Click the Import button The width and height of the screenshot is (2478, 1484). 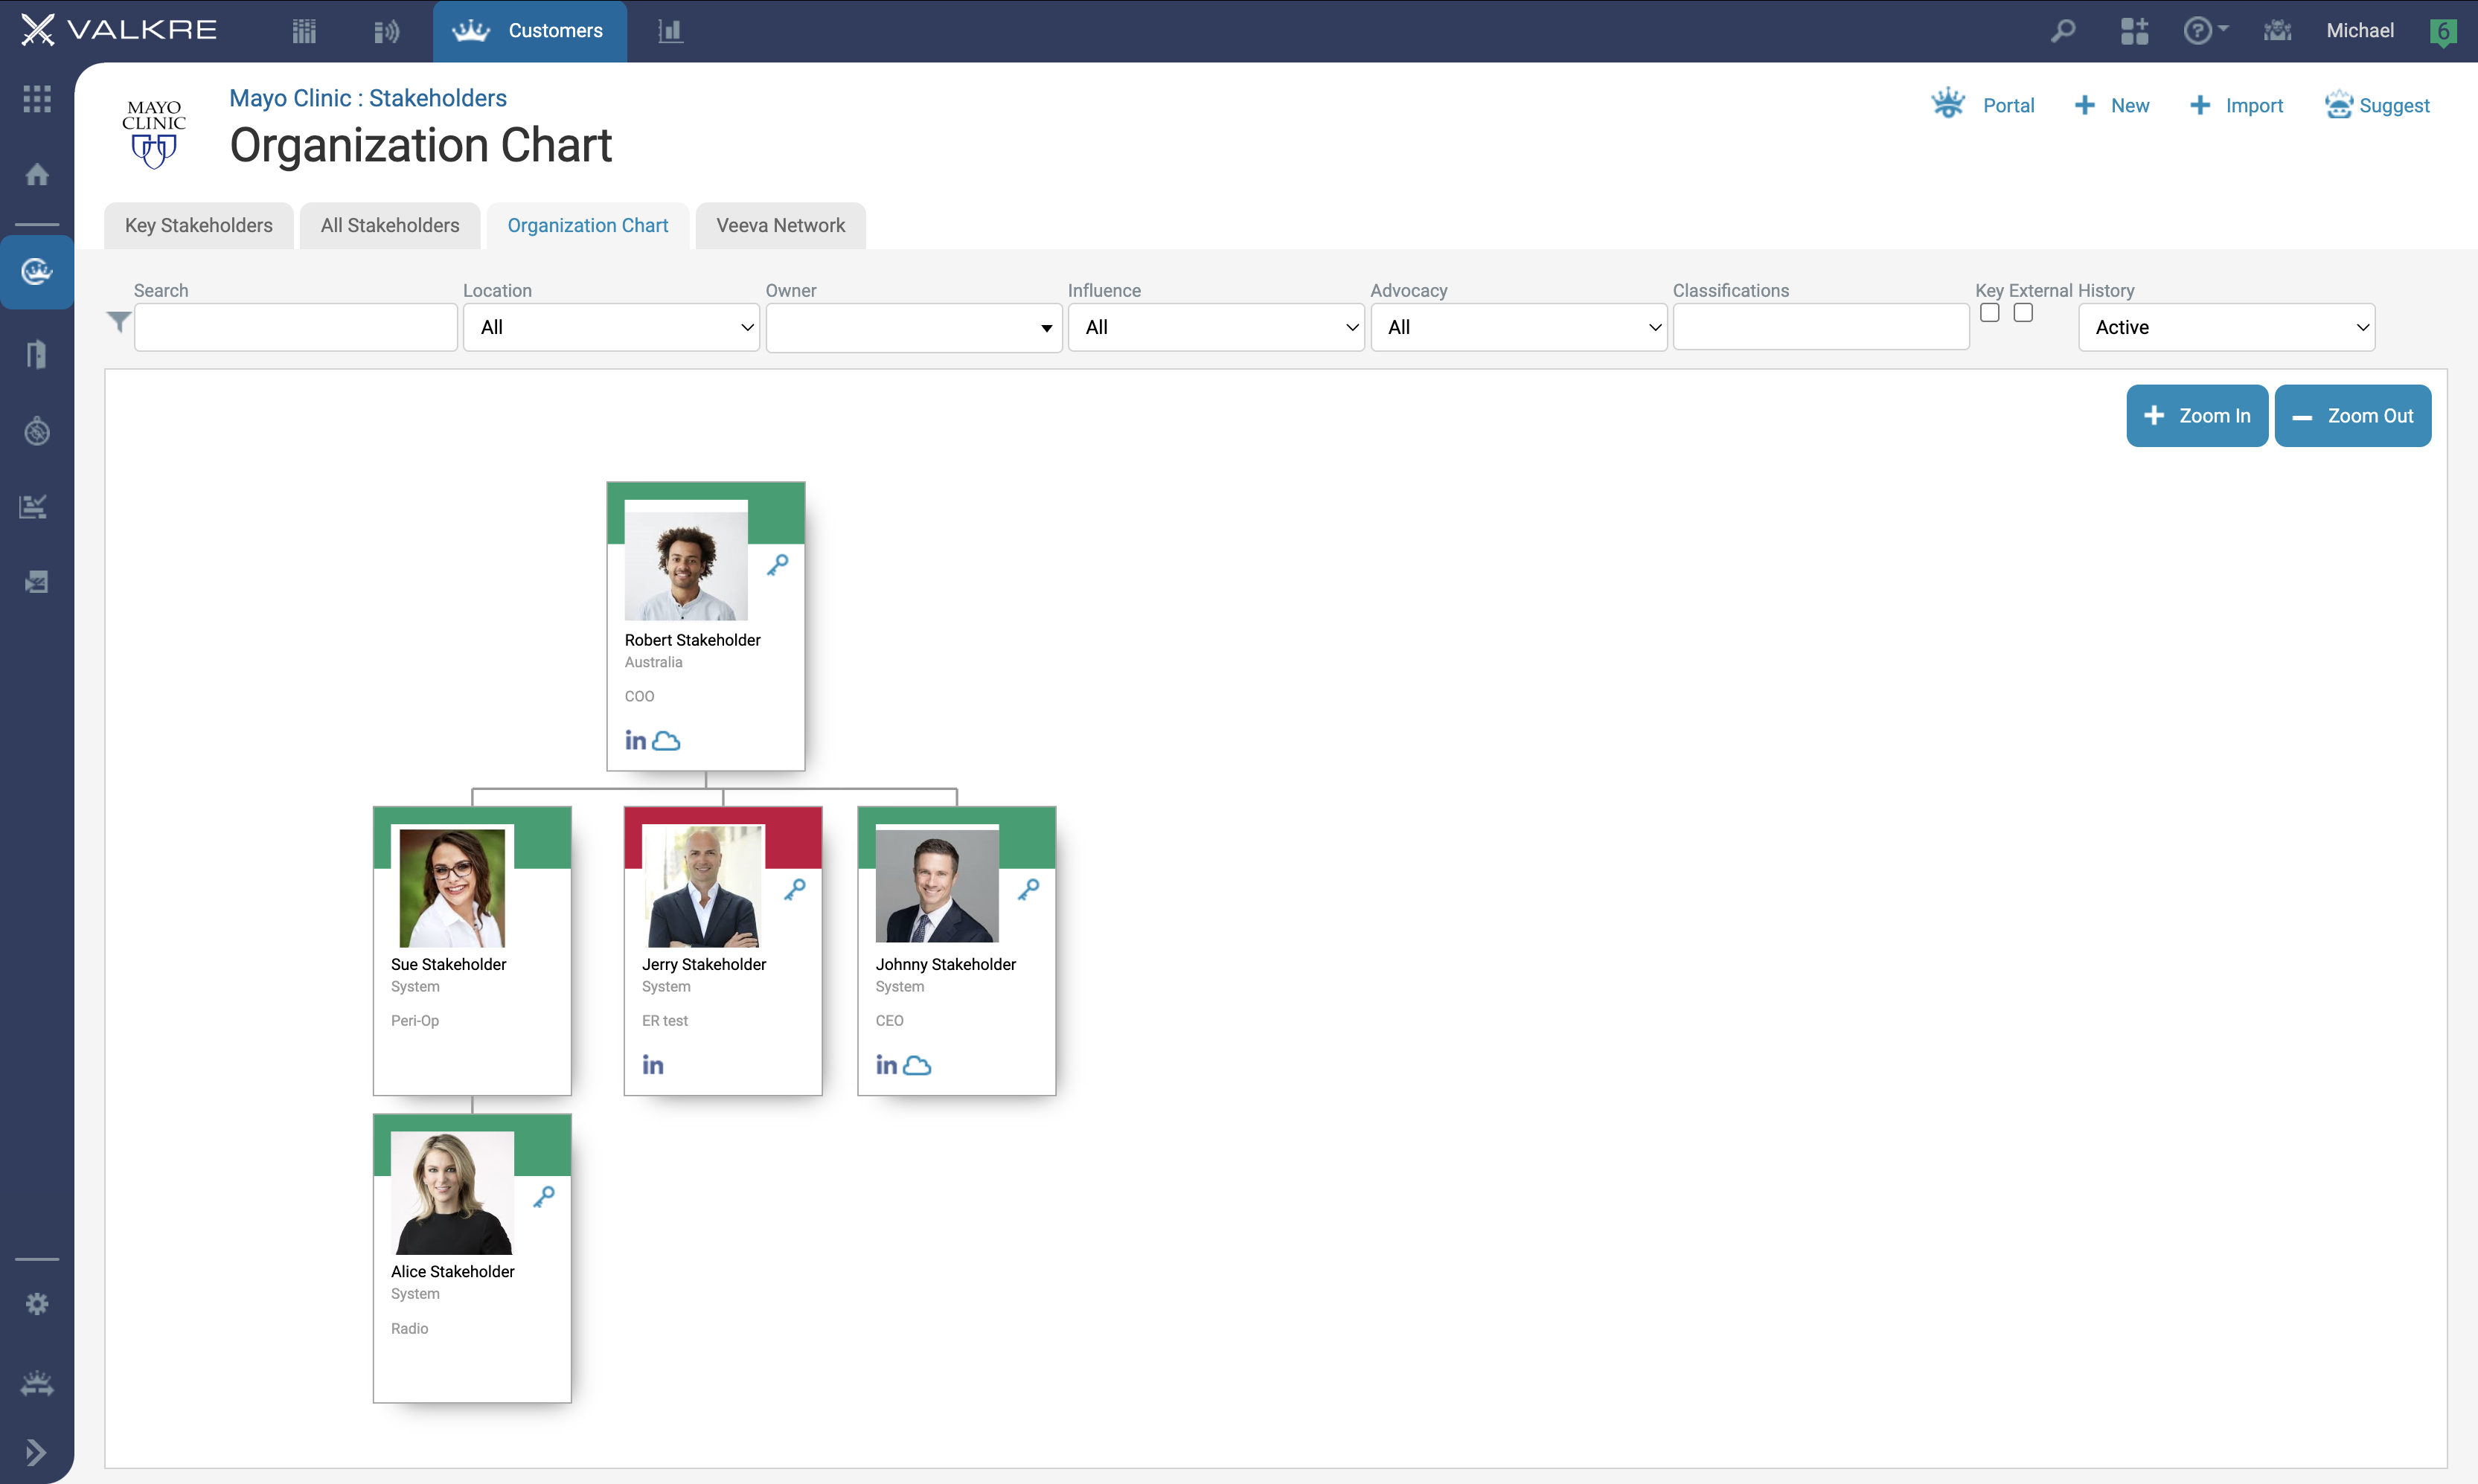click(x=2236, y=106)
